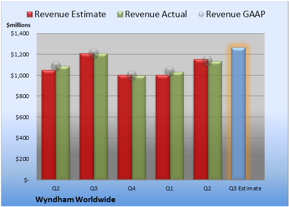Click the red estimate bar for first Q2
This screenshot has width=289, height=207.
(x=49, y=125)
